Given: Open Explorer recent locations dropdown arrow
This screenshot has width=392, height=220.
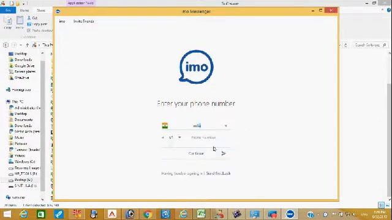Looking at the screenshot, I should coord(21,45).
